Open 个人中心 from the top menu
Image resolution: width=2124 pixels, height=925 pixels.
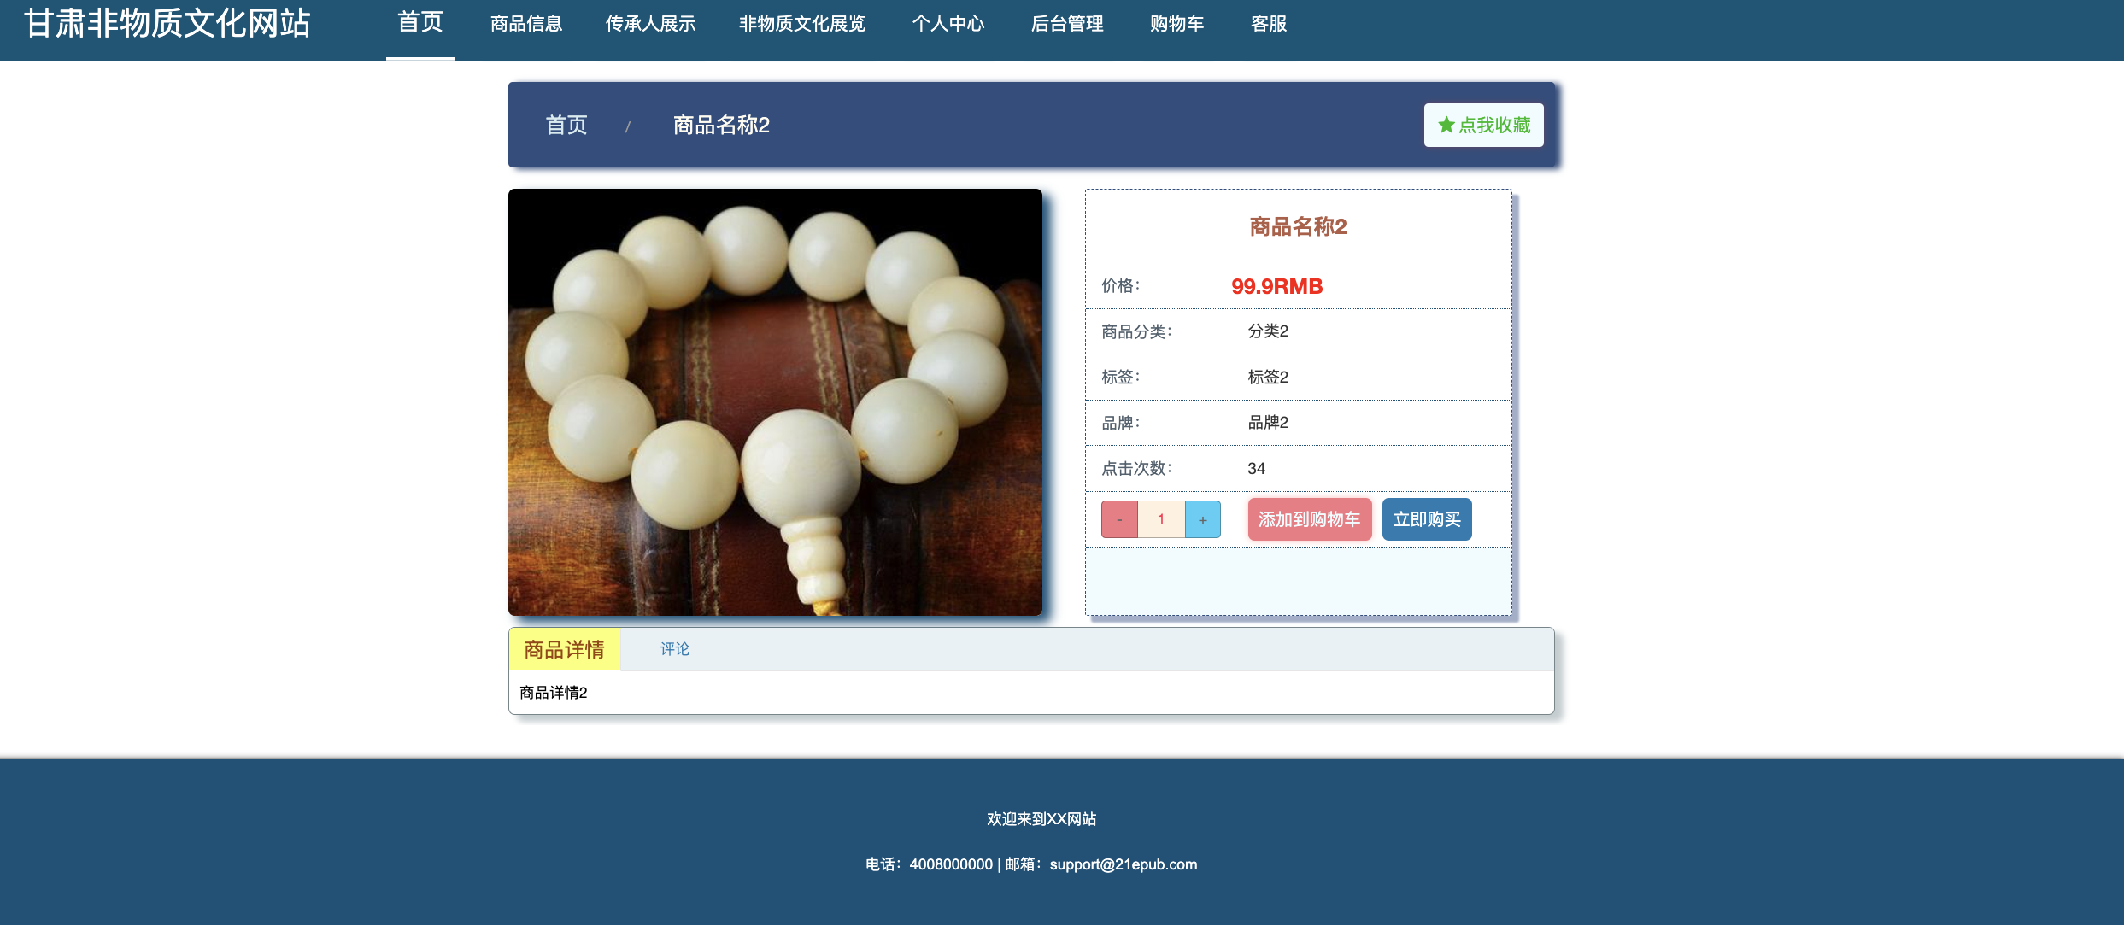tap(948, 24)
